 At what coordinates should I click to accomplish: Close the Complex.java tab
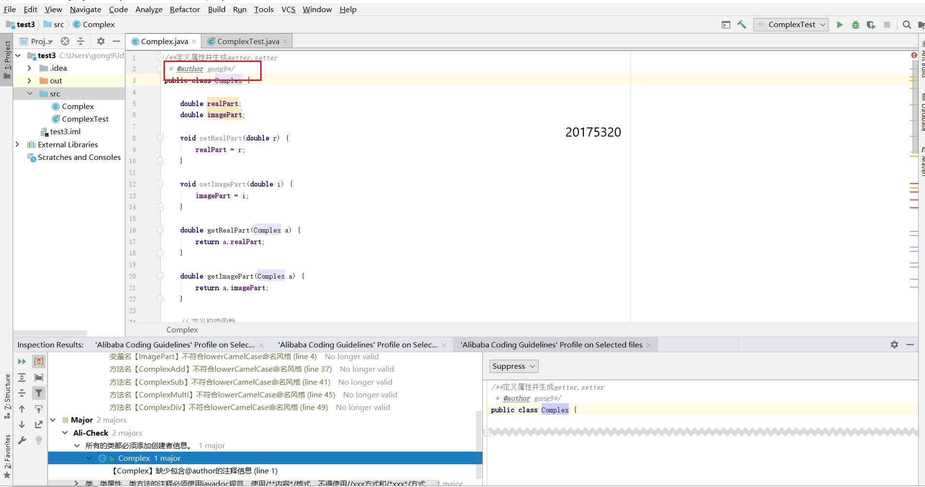pyautogui.click(x=194, y=42)
